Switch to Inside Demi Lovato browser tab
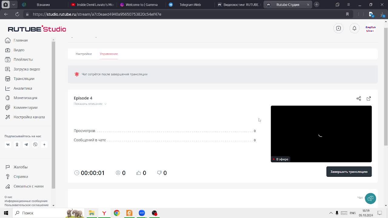This screenshot has width=388, height=218. (x=92, y=5)
